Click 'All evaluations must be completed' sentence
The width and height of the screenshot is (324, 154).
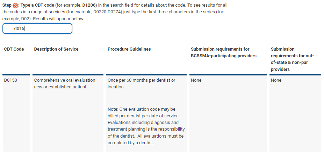146,139
